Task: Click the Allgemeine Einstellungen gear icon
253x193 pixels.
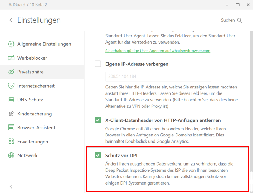Action: tap(11, 44)
